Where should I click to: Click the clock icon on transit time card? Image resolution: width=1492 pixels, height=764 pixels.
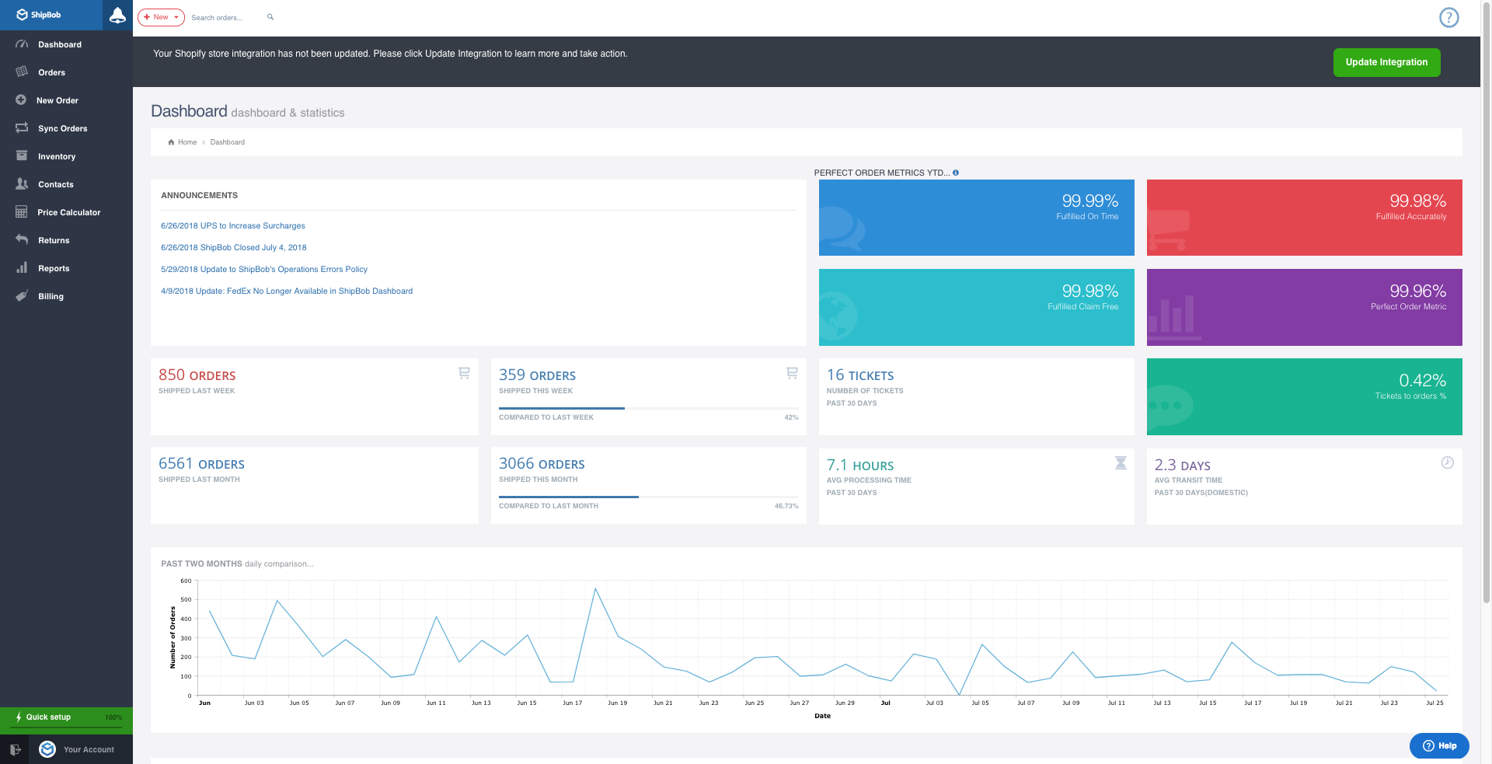(x=1447, y=463)
